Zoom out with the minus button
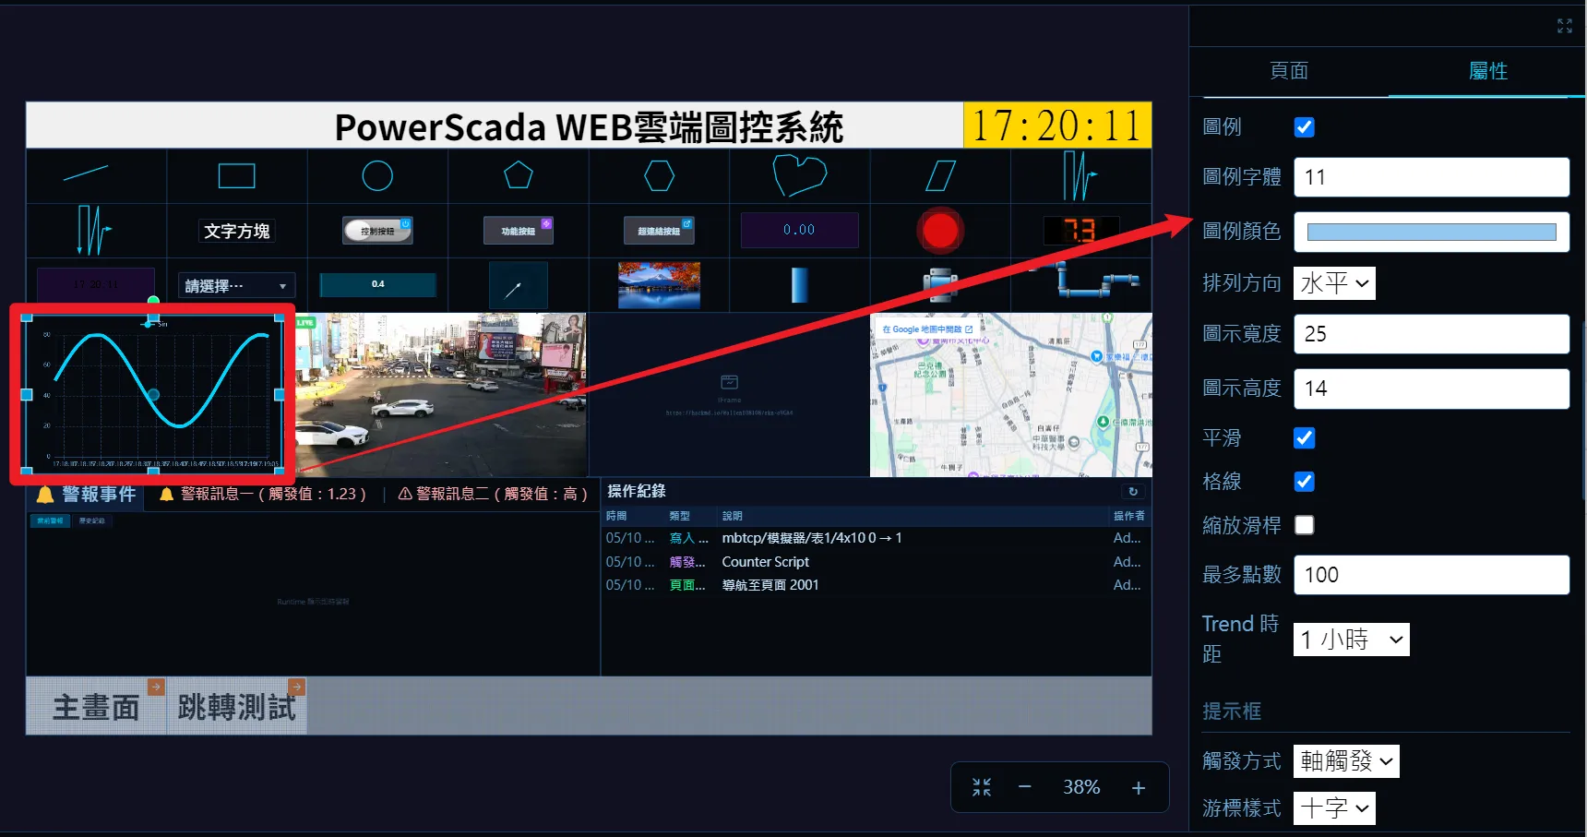The width and height of the screenshot is (1587, 837). pos(1024,787)
